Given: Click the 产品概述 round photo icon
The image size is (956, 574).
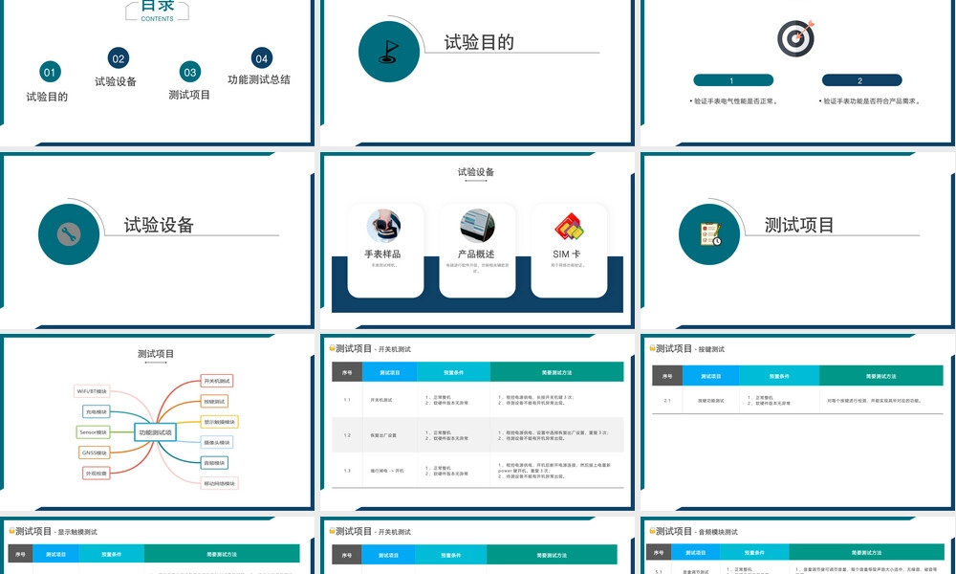Looking at the screenshot, I should point(477,226).
